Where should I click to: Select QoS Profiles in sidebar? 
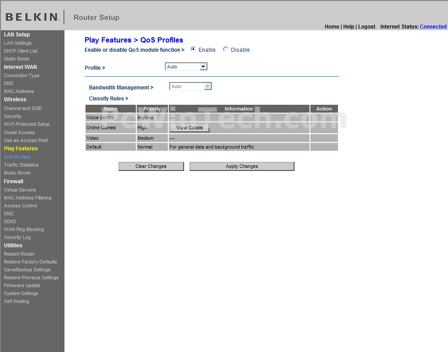coord(17,157)
